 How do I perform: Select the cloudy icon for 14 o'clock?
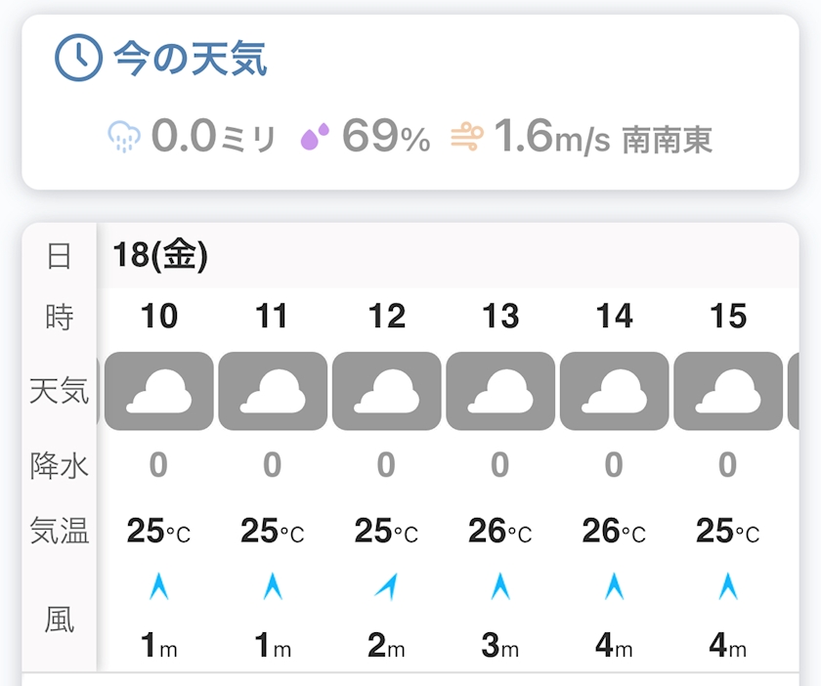[614, 391]
